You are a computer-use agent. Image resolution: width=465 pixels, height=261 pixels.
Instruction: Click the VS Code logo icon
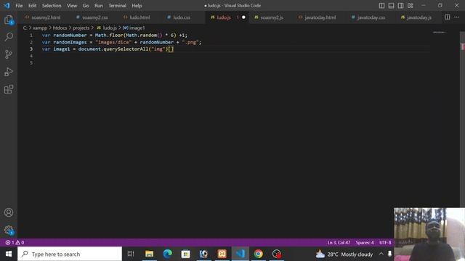7,5
